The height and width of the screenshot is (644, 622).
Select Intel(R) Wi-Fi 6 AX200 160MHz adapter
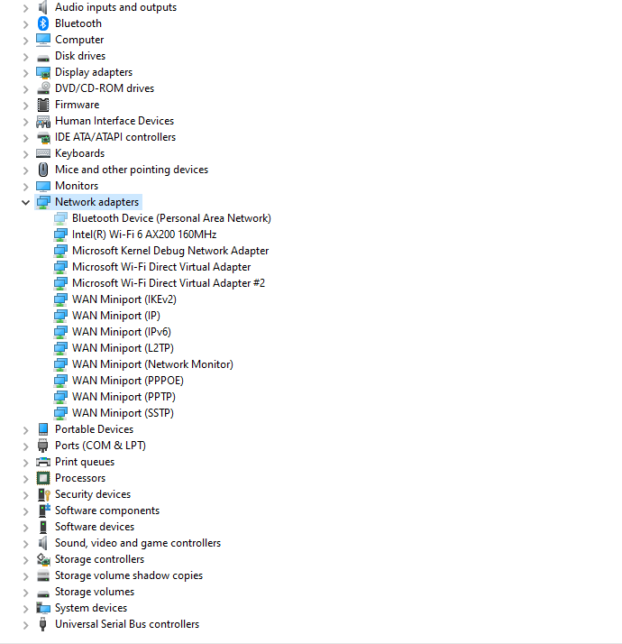coord(144,235)
